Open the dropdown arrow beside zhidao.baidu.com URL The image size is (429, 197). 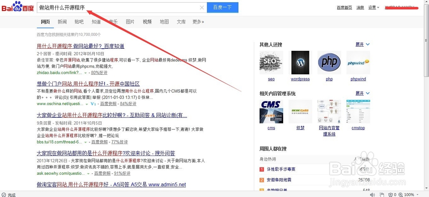point(85,73)
